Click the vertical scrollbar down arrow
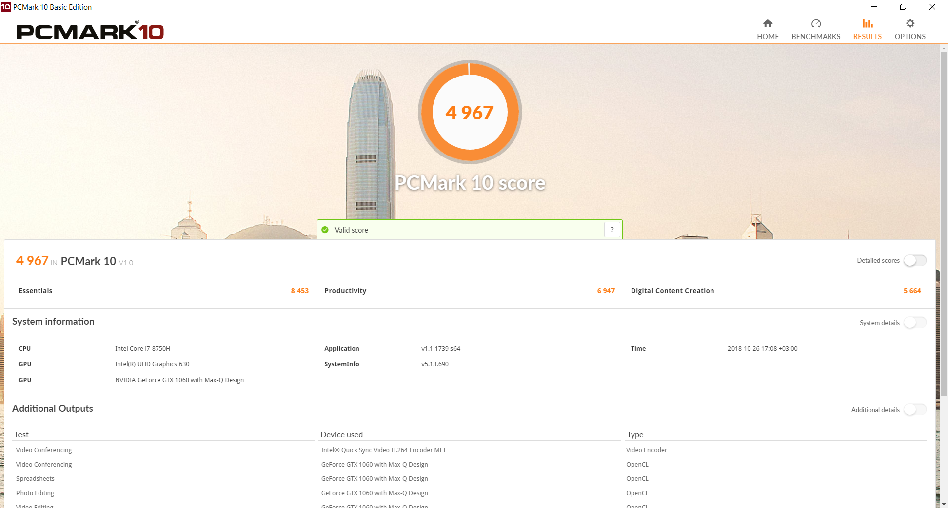This screenshot has height=508, width=948. [944, 504]
